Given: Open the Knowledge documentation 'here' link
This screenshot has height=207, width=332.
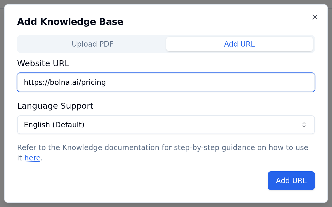Looking at the screenshot, I should [x=32, y=158].
